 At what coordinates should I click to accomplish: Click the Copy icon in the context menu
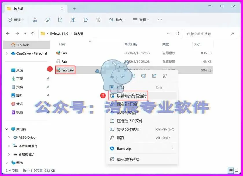[122, 76]
